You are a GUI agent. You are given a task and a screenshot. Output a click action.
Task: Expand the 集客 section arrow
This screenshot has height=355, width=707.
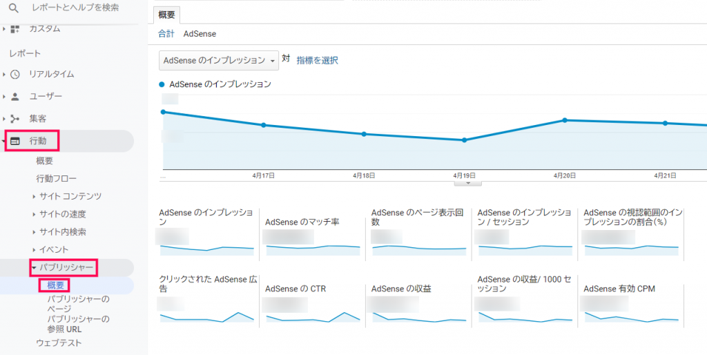4,119
